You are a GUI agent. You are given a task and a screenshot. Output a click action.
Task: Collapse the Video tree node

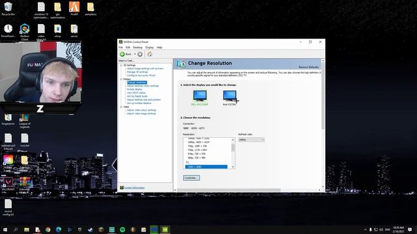(121, 107)
